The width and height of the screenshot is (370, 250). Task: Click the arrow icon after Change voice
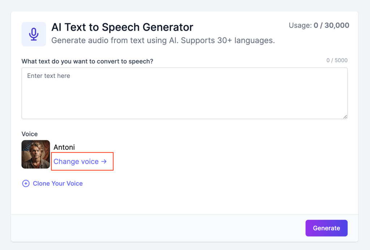coord(104,162)
